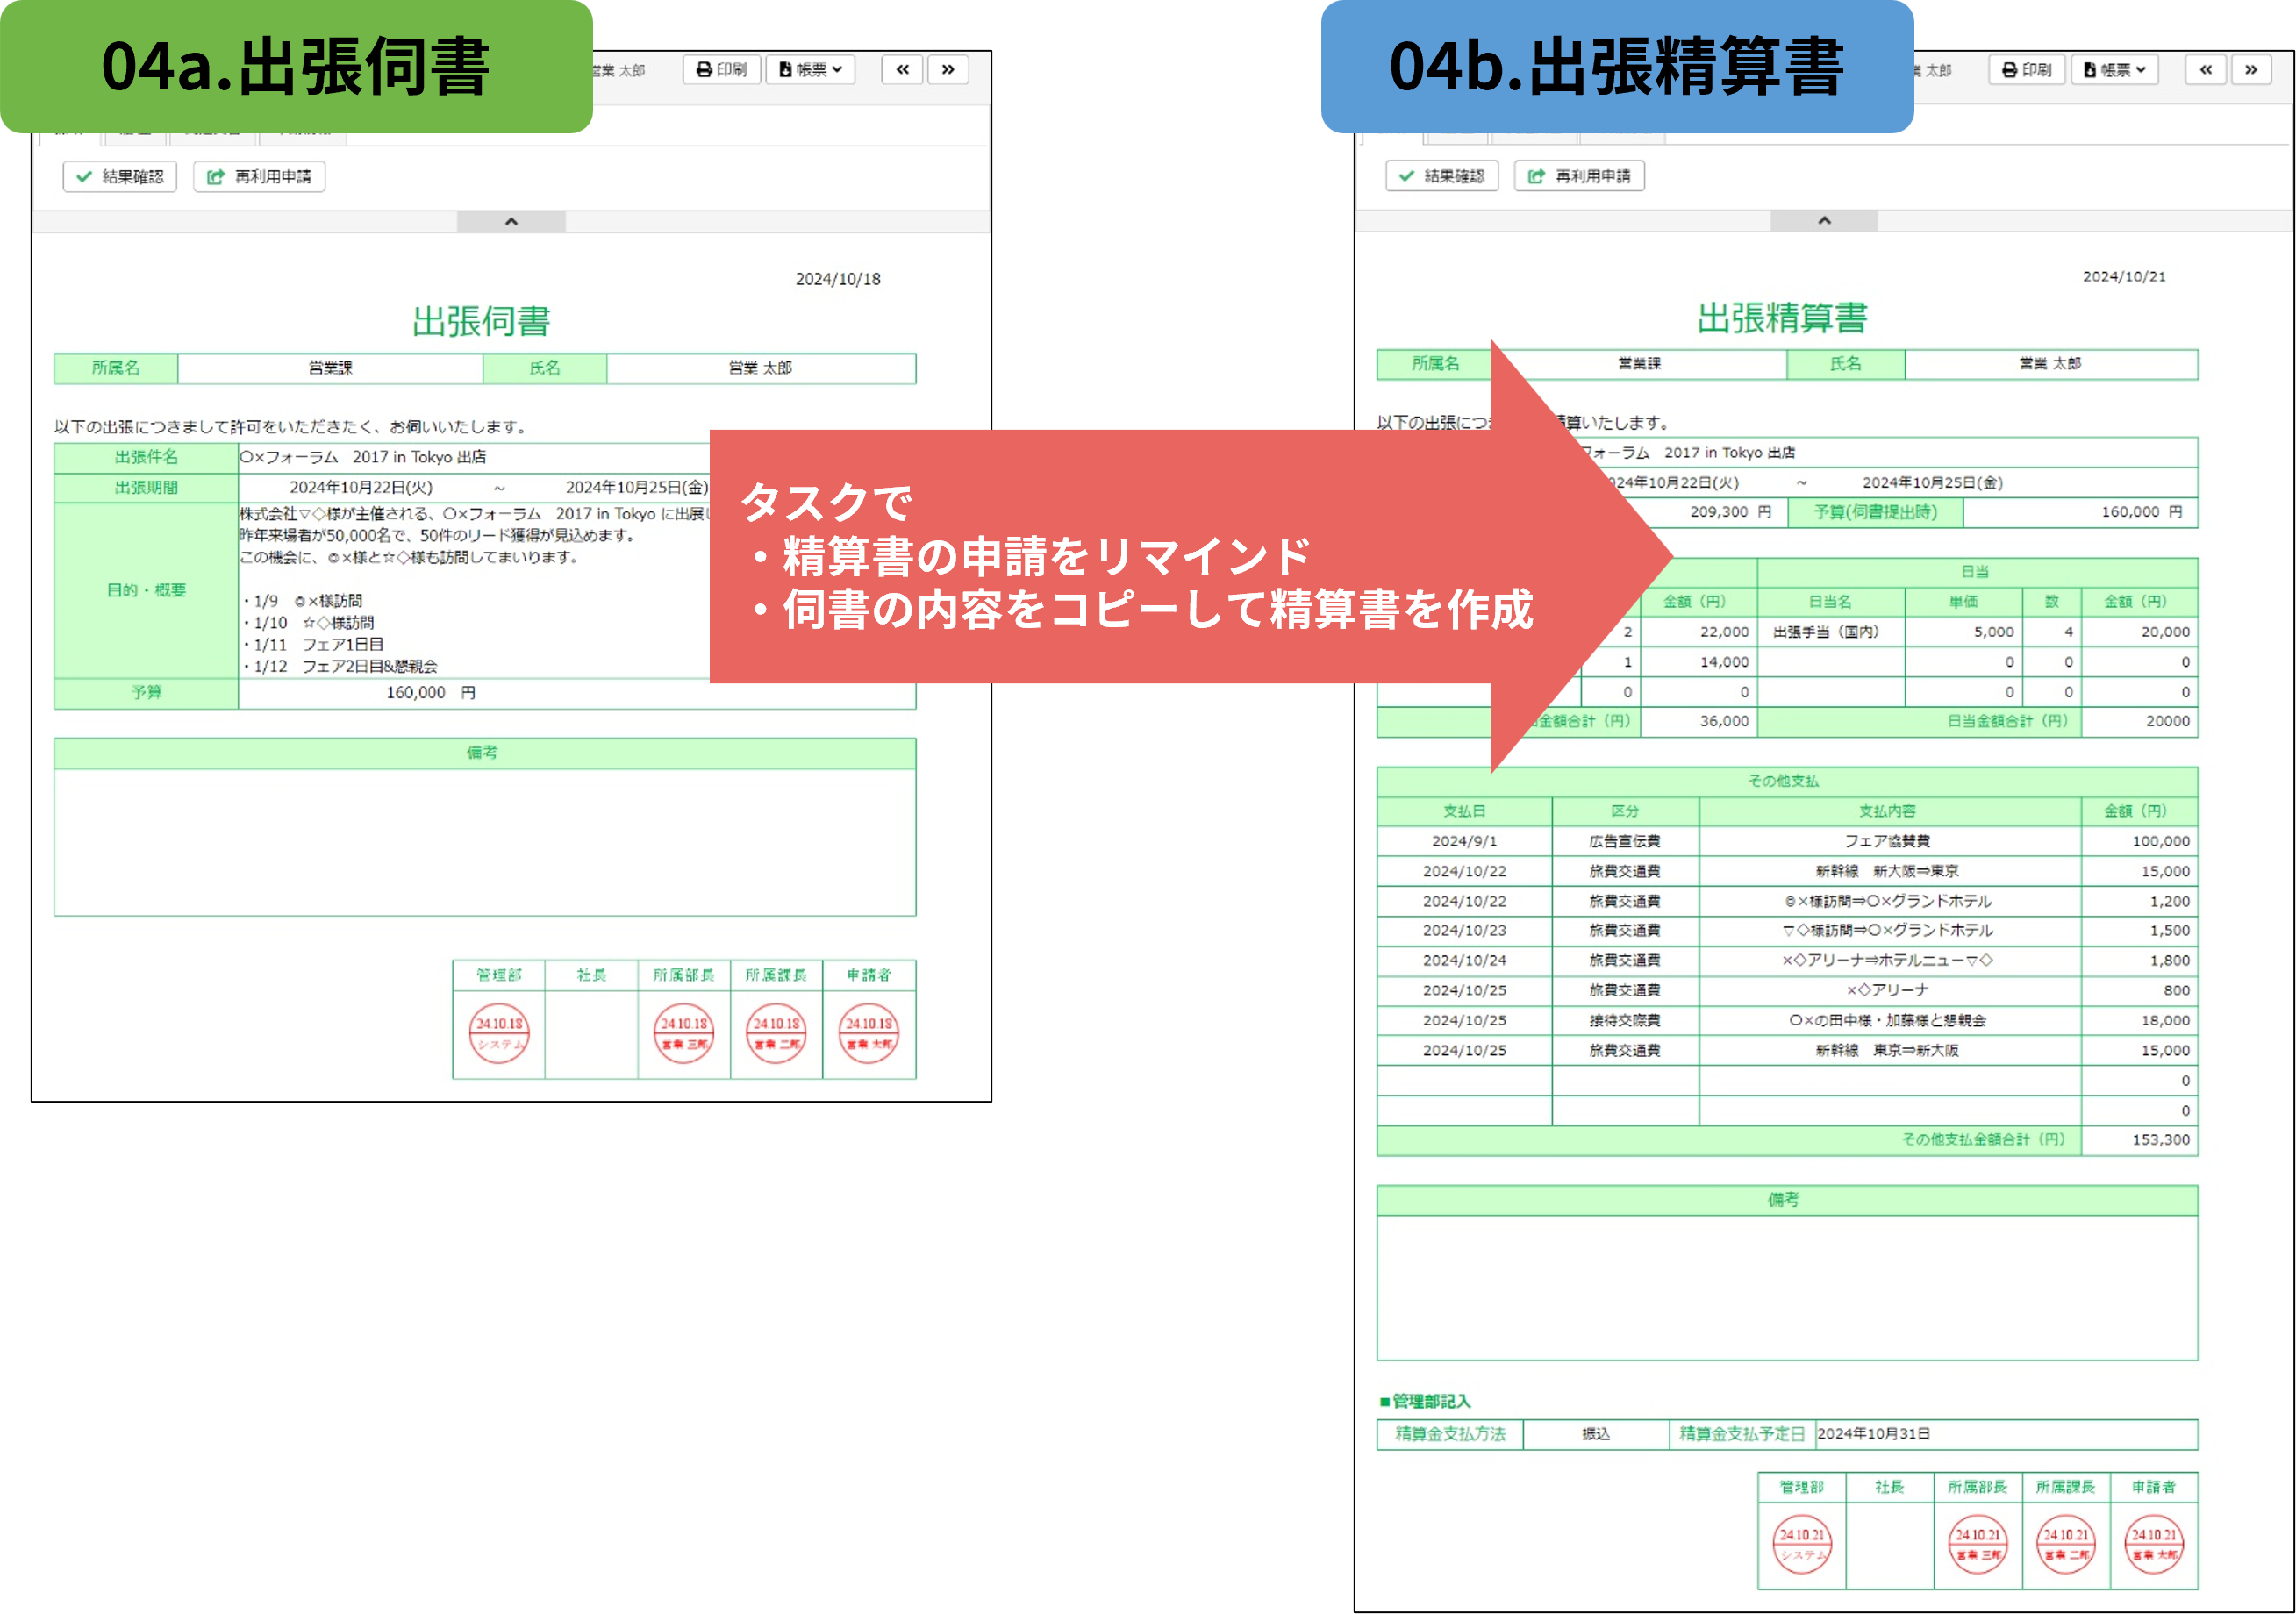Click 100,000 amount in フェア協賛費 row
Image resolution: width=2296 pixels, height=1614 pixels.
click(2140, 841)
